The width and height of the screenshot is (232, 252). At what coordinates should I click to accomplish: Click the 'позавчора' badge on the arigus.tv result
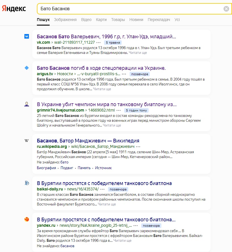pyautogui.click(x=140, y=74)
